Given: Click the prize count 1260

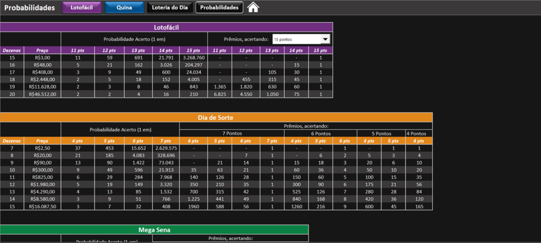Looking at the screenshot, I should pyautogui.click(x=296, y=206).
